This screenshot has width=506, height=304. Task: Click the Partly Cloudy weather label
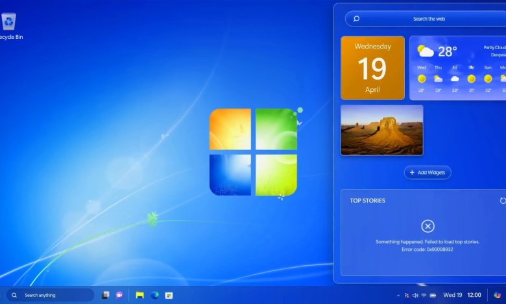coord(495,47)
